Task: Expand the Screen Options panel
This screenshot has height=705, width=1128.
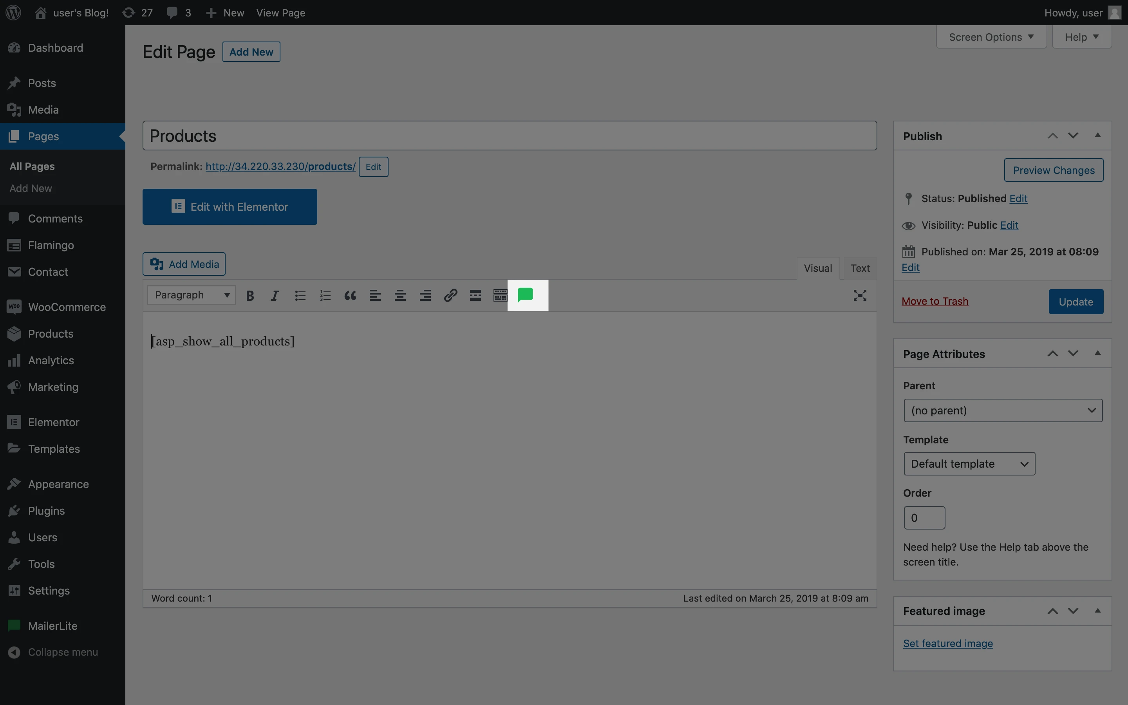Action: pos(991,37)
